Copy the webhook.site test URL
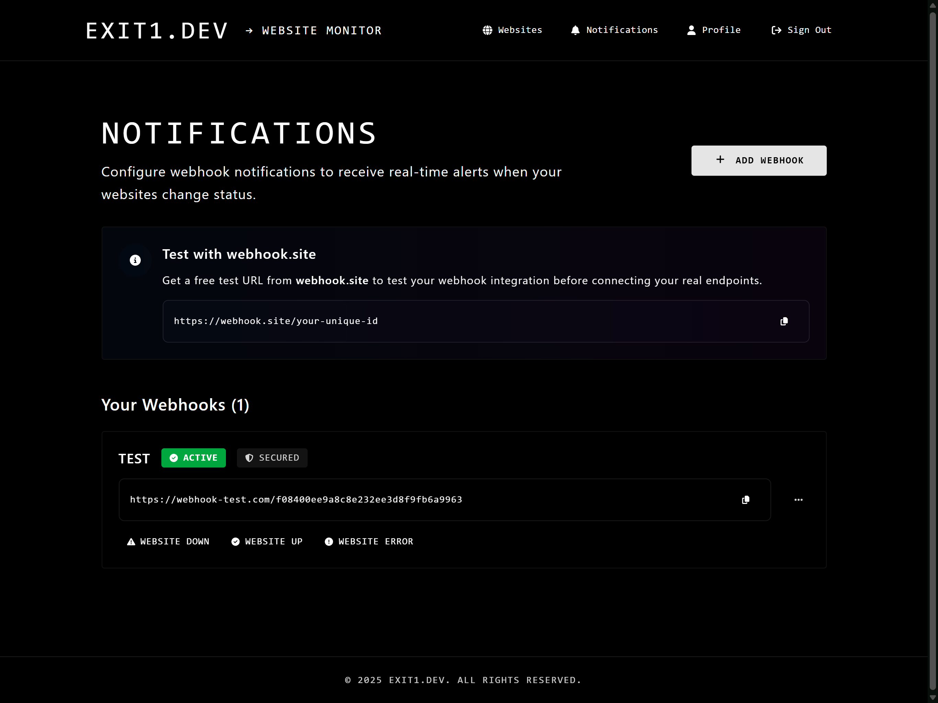Image resolution: width=938 pixels, height=703 pixels. click(783, 321)
